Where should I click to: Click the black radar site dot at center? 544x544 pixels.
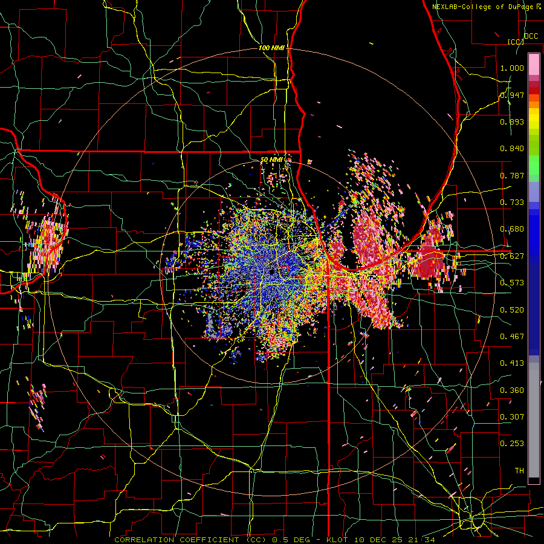coord(271,273)
